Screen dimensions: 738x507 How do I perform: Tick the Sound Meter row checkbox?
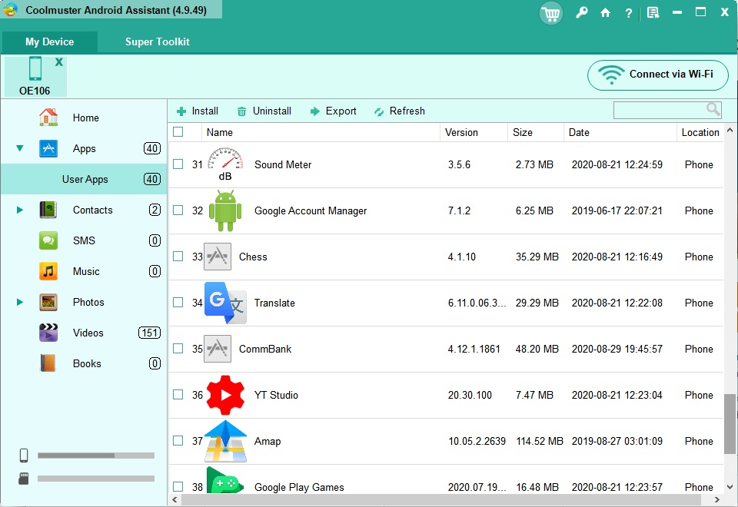coord(178,164)
